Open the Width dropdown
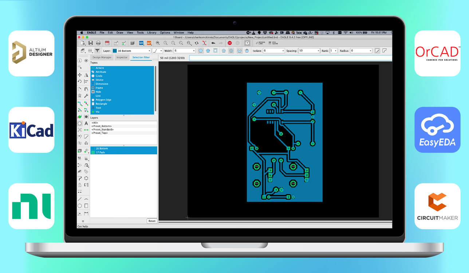This screenshot has width=469, height=273. tap(185, 51)
